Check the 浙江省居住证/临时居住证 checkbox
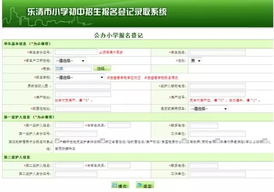274x192 pixels. 103,141
